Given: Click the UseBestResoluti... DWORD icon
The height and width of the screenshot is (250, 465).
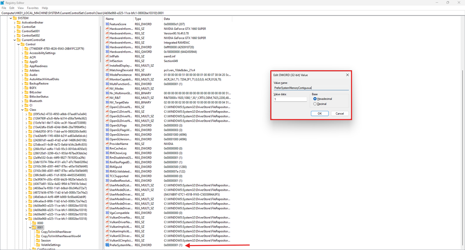Looking at the screenshot, I should [107, 181].
